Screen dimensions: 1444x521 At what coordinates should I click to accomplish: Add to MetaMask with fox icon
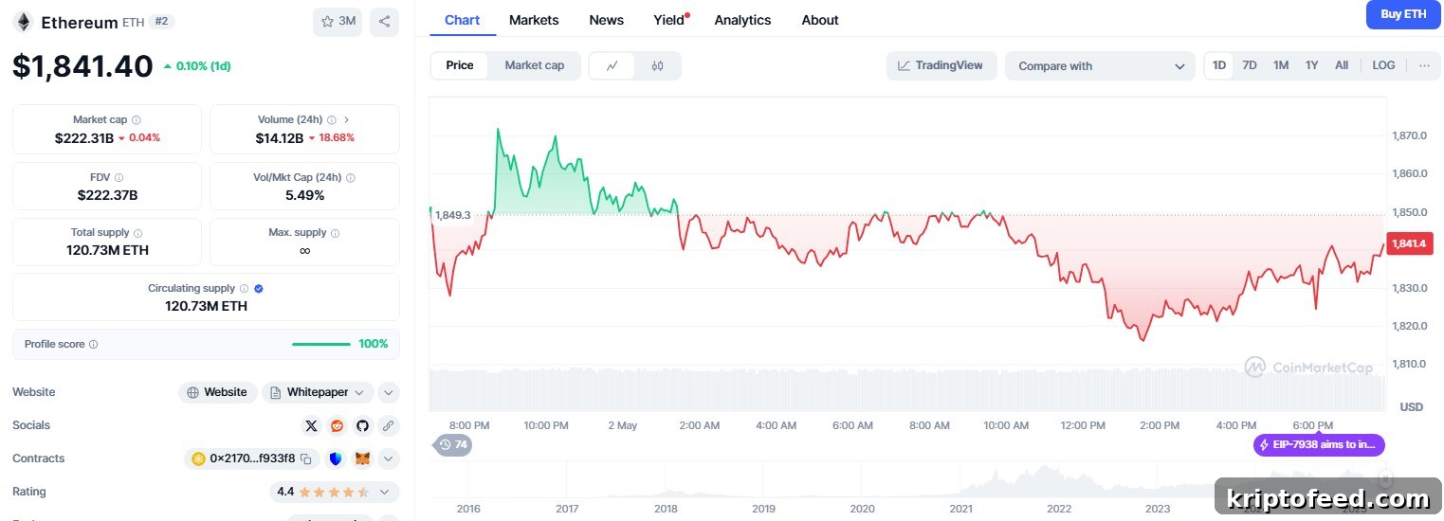coord(362,458)
